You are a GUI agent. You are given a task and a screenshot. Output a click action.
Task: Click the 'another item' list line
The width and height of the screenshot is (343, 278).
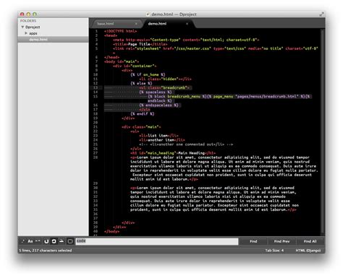point(162,140)
